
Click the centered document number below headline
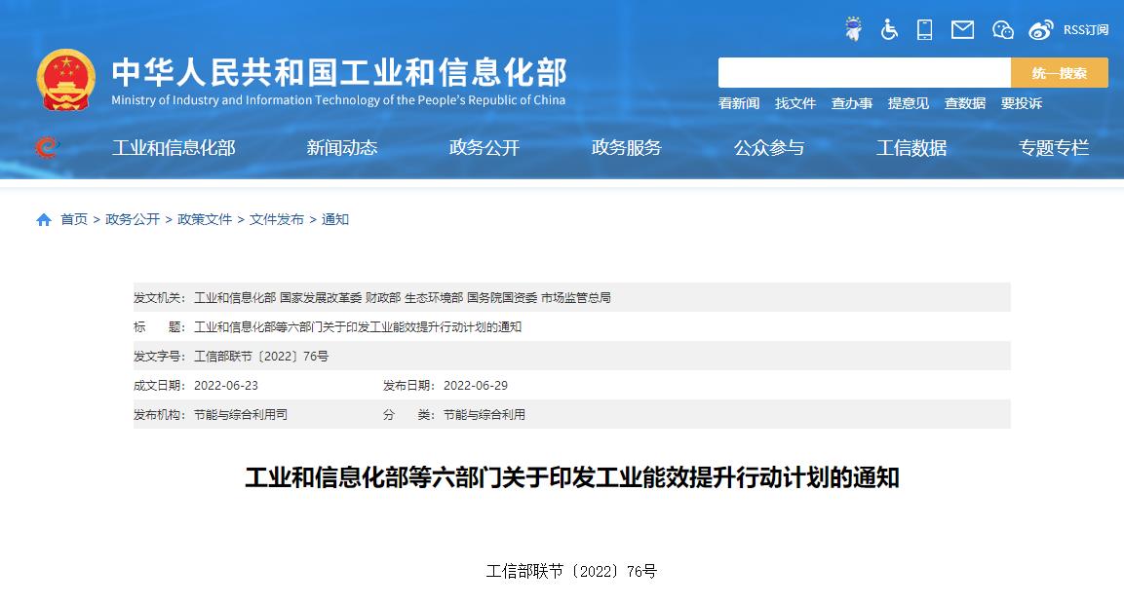[571, 571]
